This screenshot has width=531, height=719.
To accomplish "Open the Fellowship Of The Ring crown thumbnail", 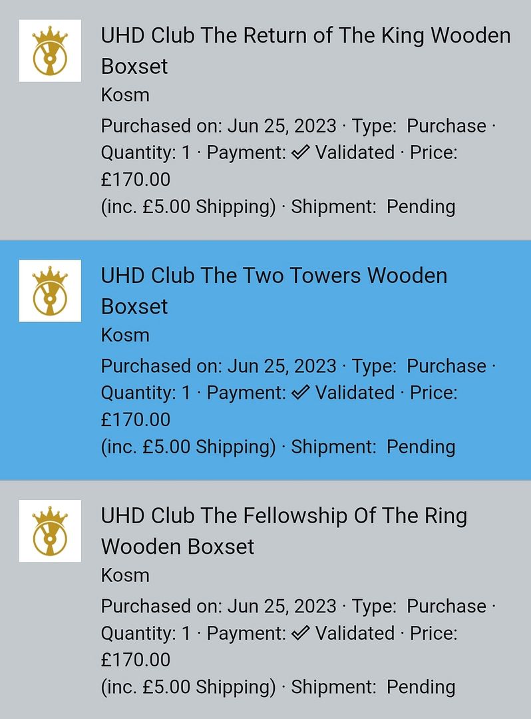I will point(50,531).
